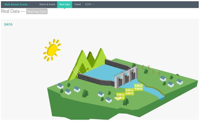This screenshot has height=121, width=200.
Task: Switch to the Alarm & Event tab
Action: 47,4
